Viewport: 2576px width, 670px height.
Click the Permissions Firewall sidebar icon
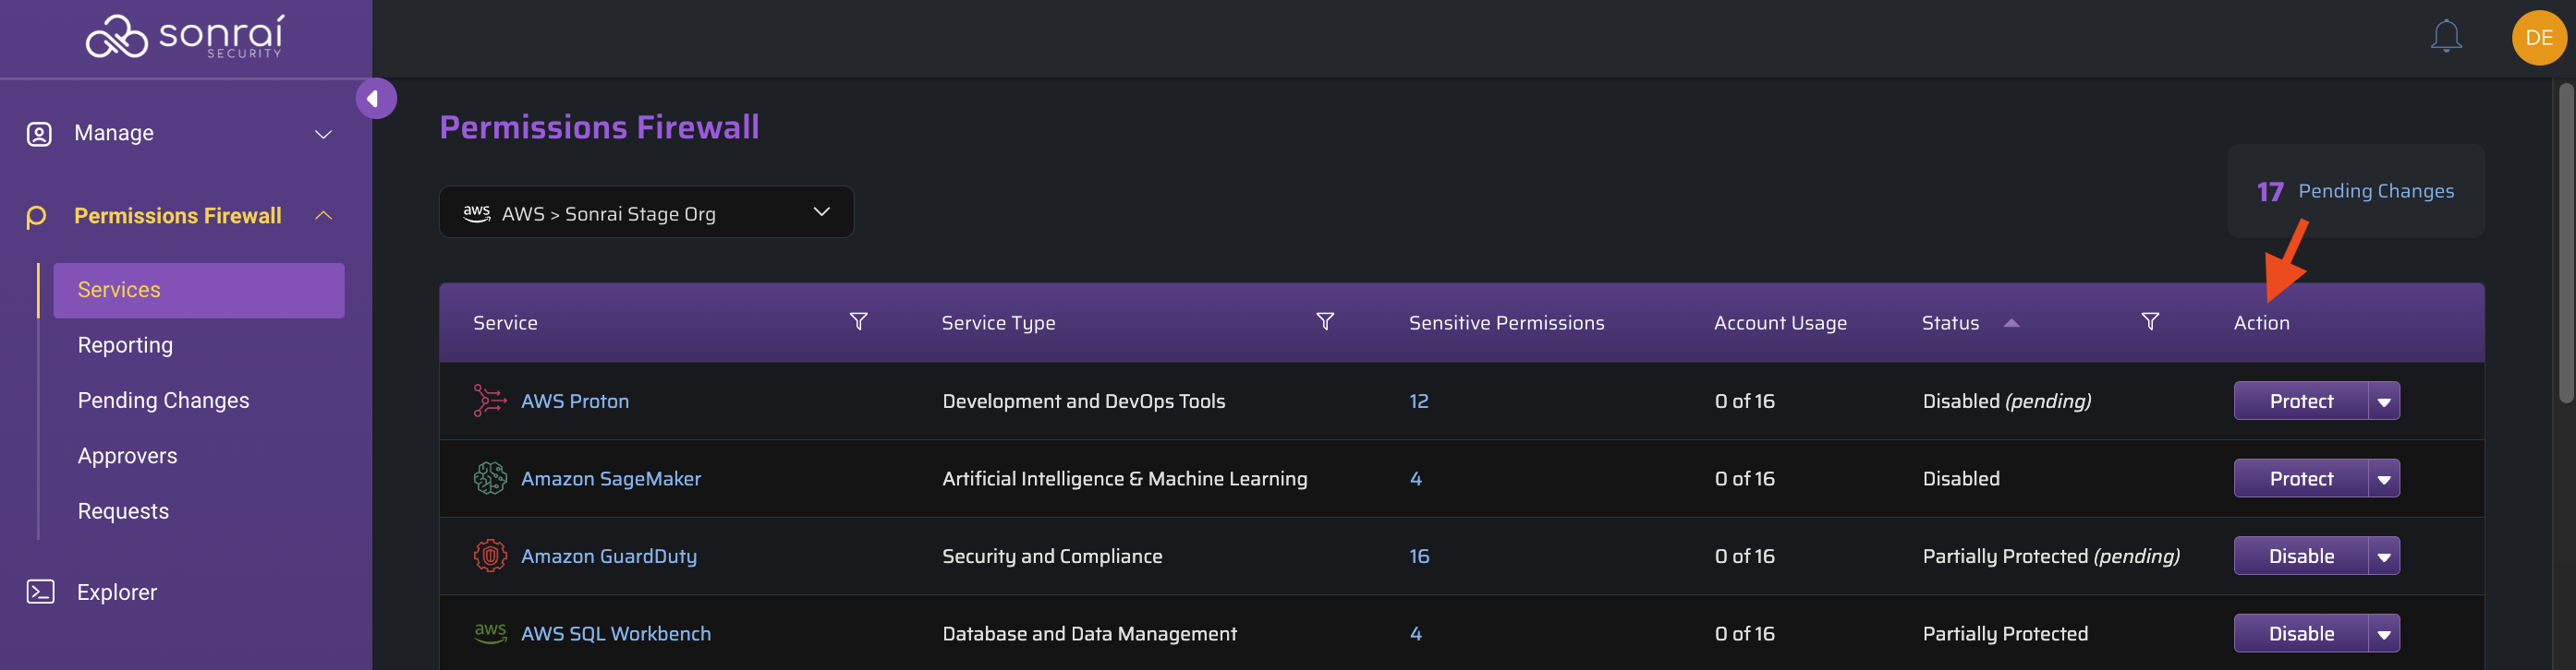pos(36,217)
